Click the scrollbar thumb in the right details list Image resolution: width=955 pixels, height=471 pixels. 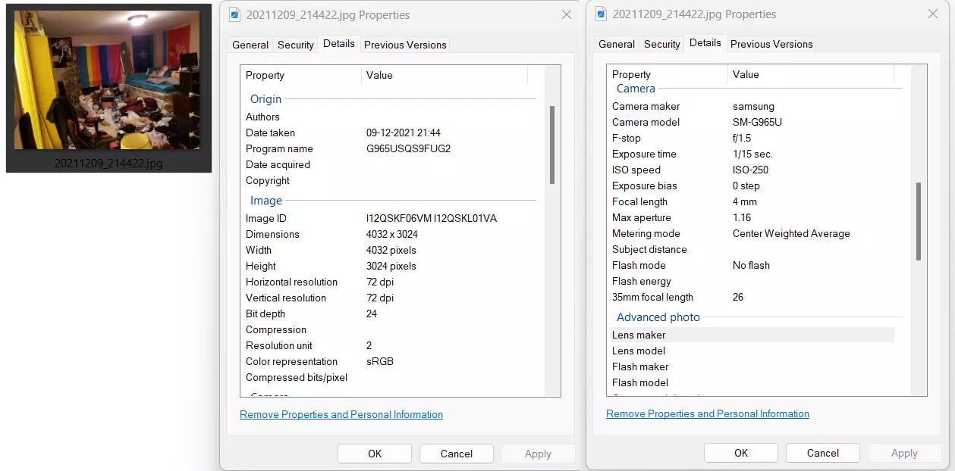pos(919,221)
